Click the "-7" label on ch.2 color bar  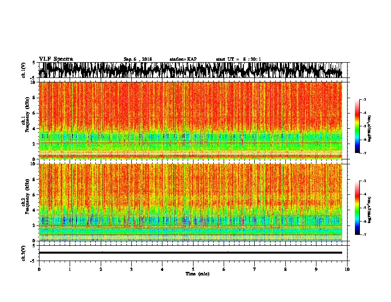(x=364, y=234)
